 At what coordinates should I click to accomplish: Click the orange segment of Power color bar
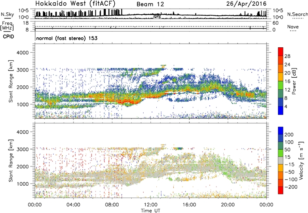tap(281, 68)
